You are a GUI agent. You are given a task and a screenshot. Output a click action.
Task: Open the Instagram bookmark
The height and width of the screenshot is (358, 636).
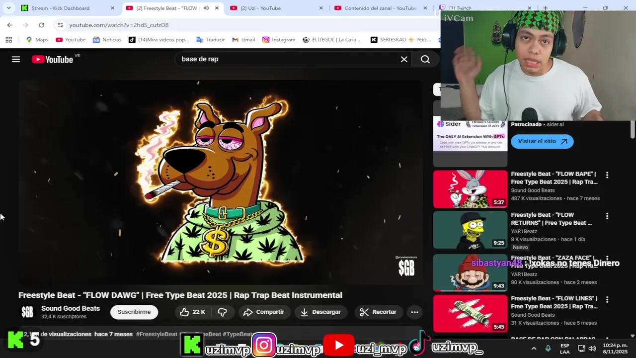[279, 40]
